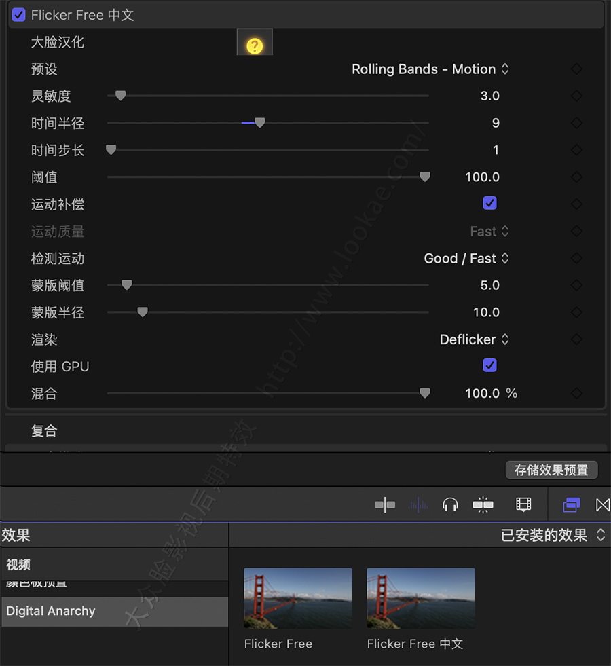The height and width of the screenshot is (666, 611).
Task: Uncheck the 运动补偿 checkbox
Action: click(489, 203)
